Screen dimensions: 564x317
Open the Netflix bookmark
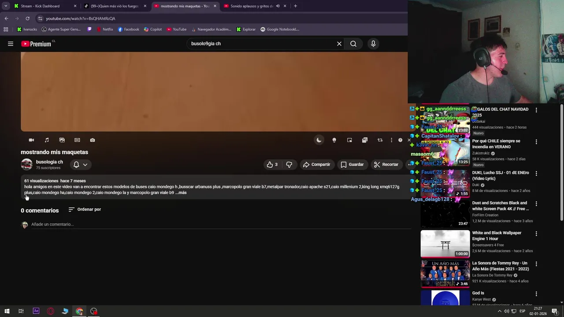tap(105, 29)
